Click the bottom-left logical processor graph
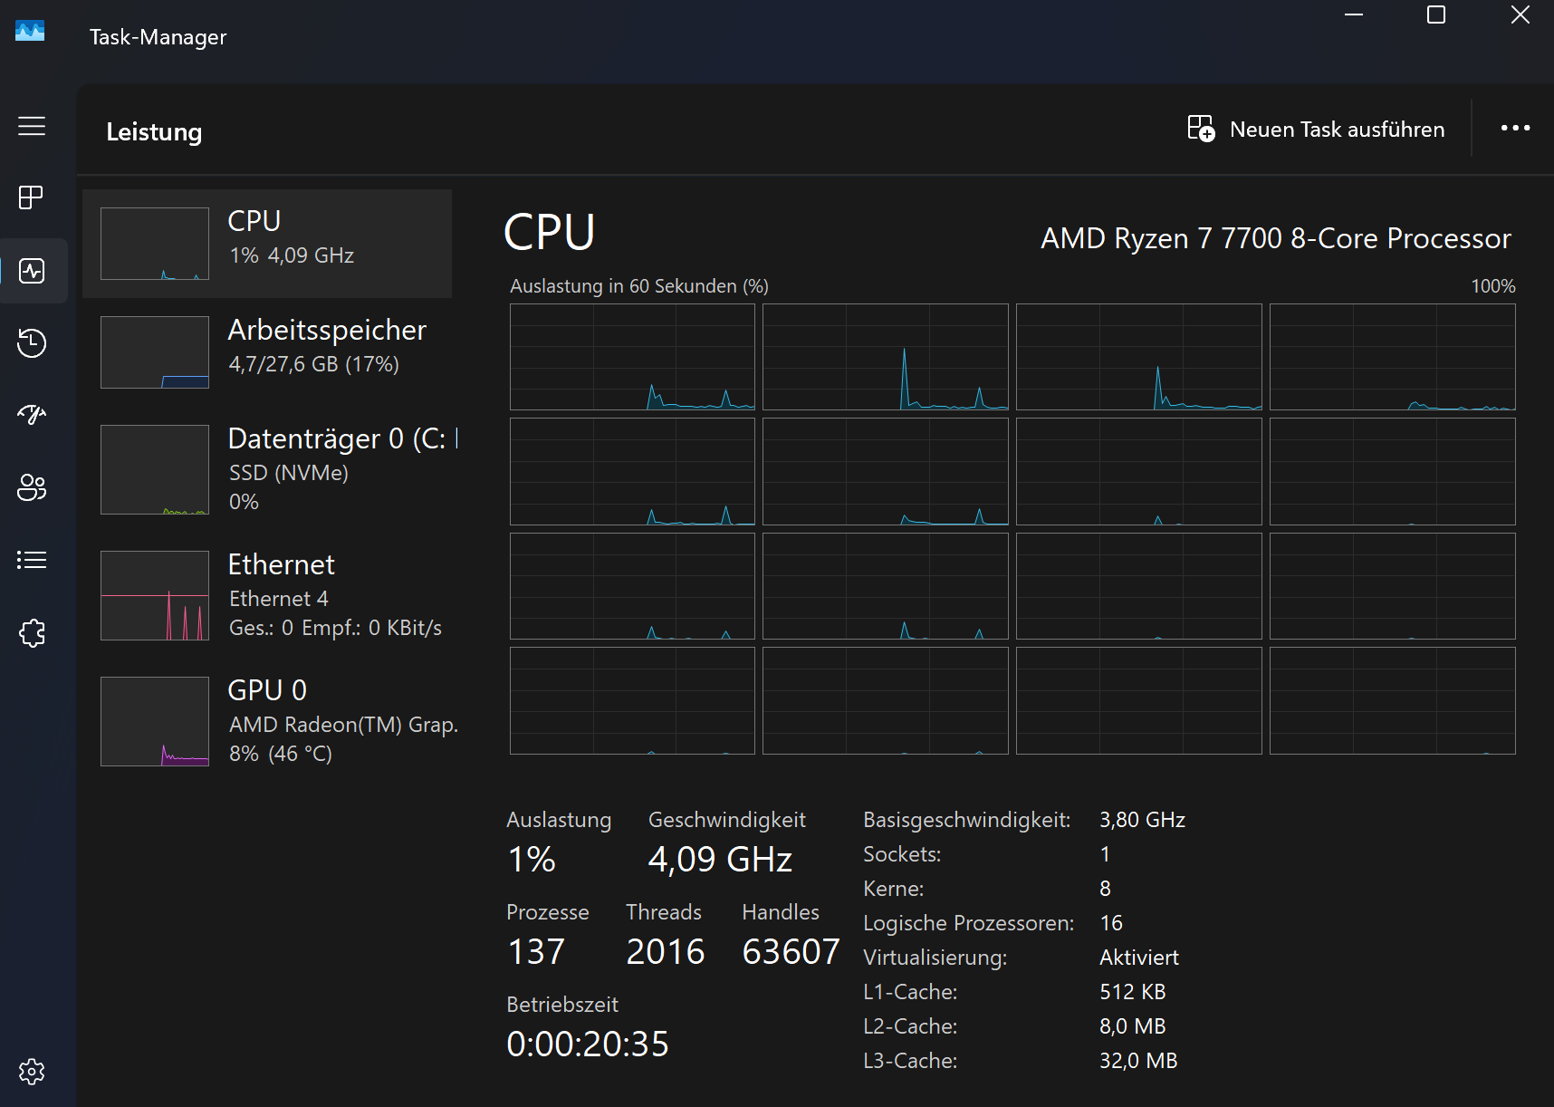Image resolution: width=1554 pixels, height=1107 pixels. pos(632,700)
